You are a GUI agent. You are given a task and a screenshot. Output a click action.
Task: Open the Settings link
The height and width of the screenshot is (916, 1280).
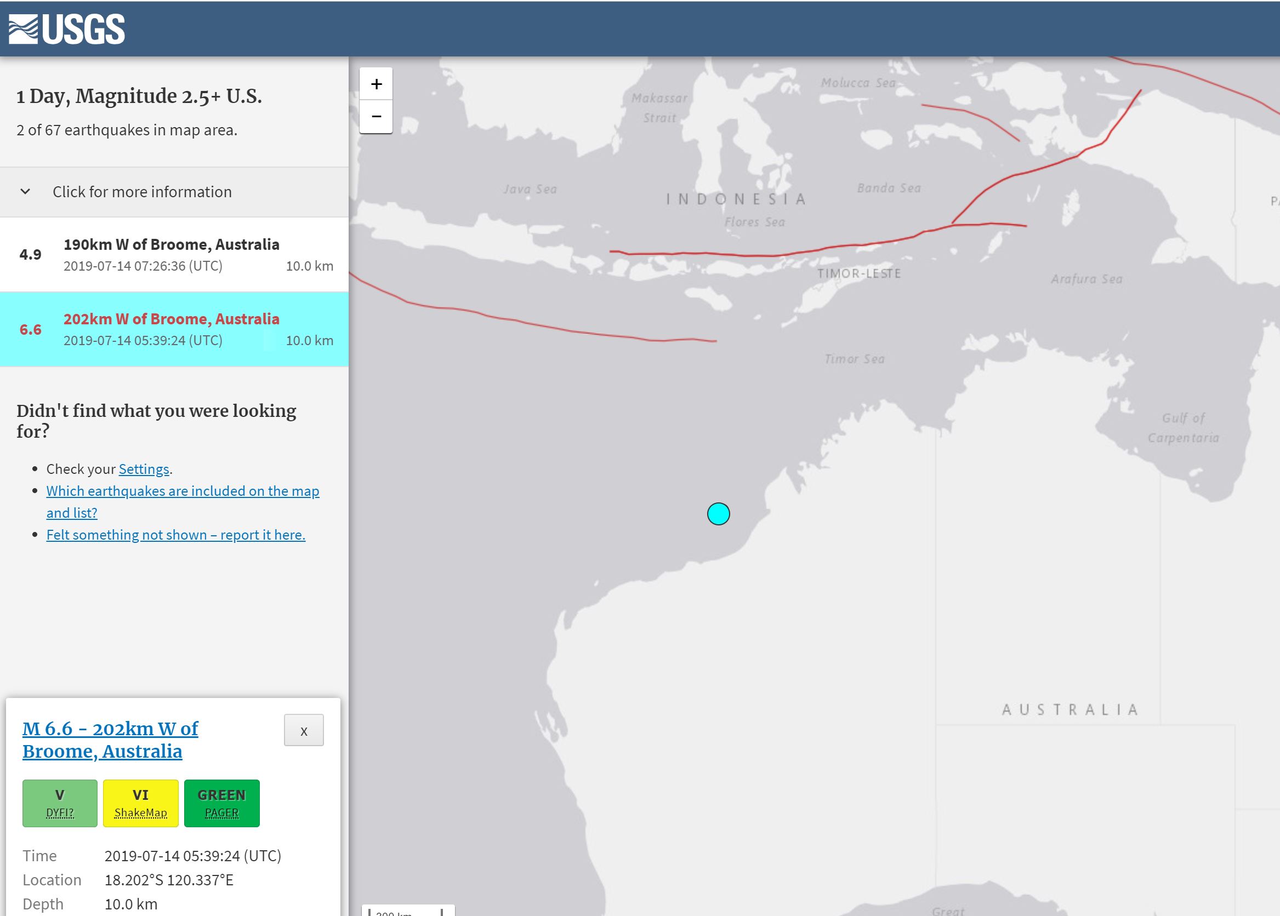click(144, 470)
